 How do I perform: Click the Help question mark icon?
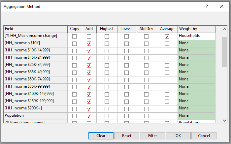207,6
